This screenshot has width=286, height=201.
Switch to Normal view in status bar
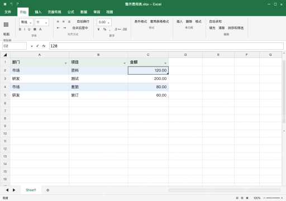click(x=237, y=198)
